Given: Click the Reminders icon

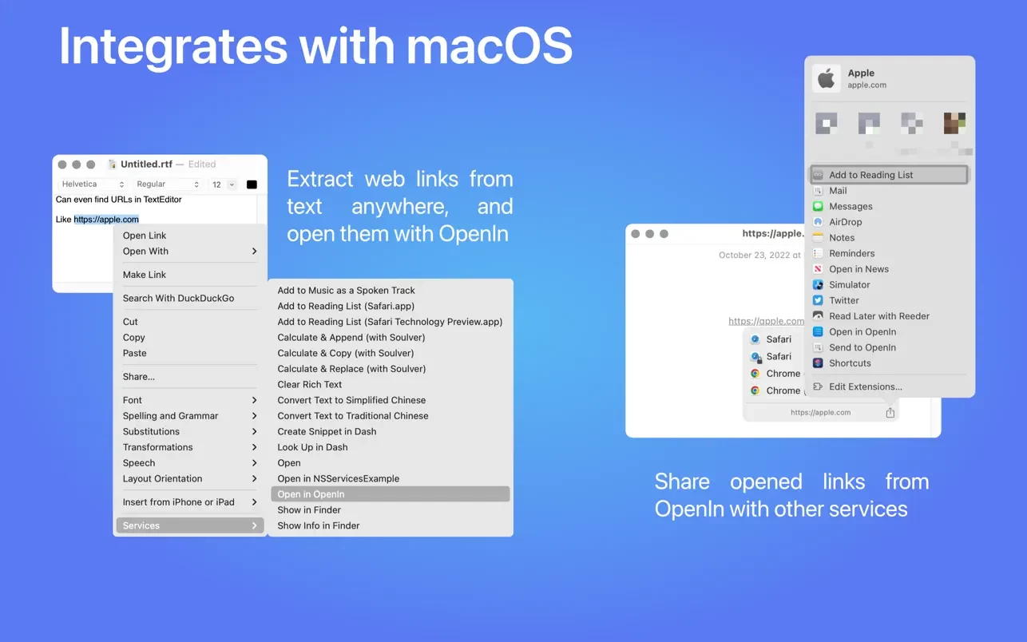Looking at the screenshot, I should point(818,253).
